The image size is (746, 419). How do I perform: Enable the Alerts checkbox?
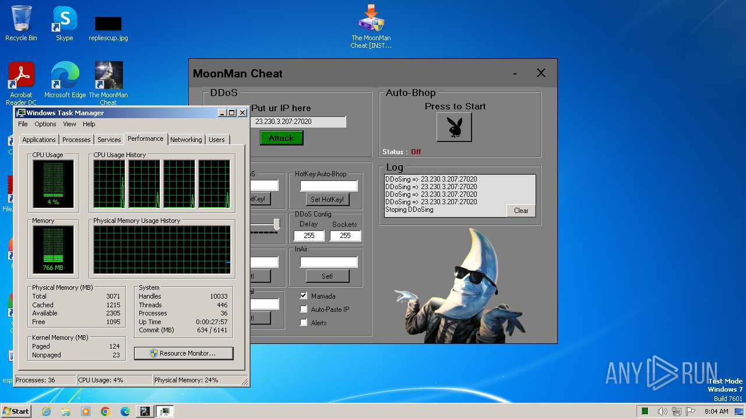pos(304,322)
